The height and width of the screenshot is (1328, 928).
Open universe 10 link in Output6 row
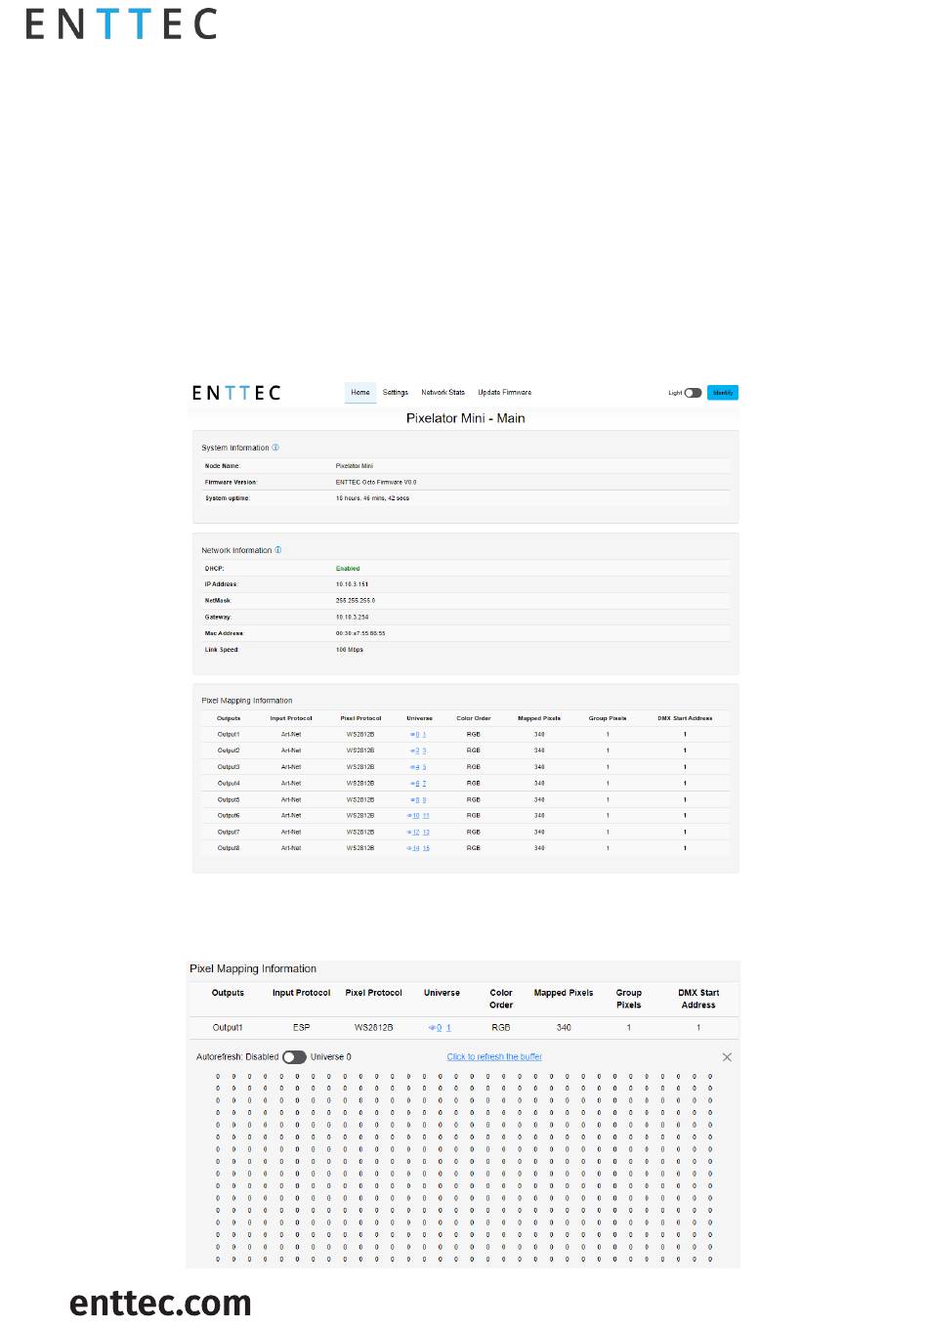coord(416,815)
